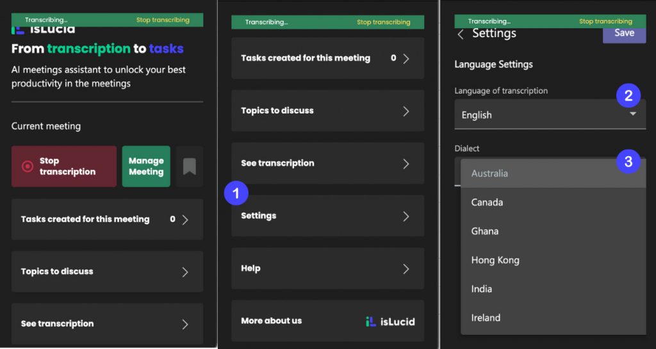Go back using Settings back arrow
656x349 pixels.
pos(461,35)
